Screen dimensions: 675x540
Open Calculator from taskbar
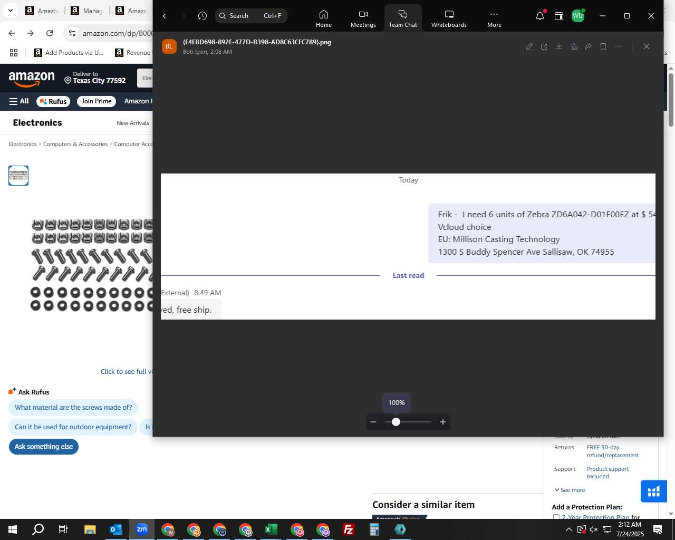tap(374, 529)
